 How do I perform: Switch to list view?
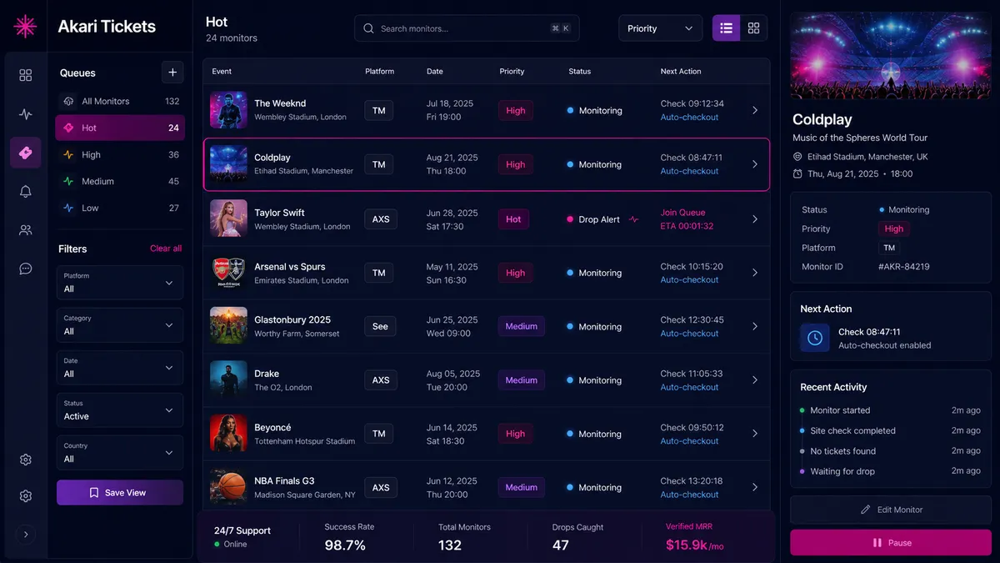(x=726, y=28)
